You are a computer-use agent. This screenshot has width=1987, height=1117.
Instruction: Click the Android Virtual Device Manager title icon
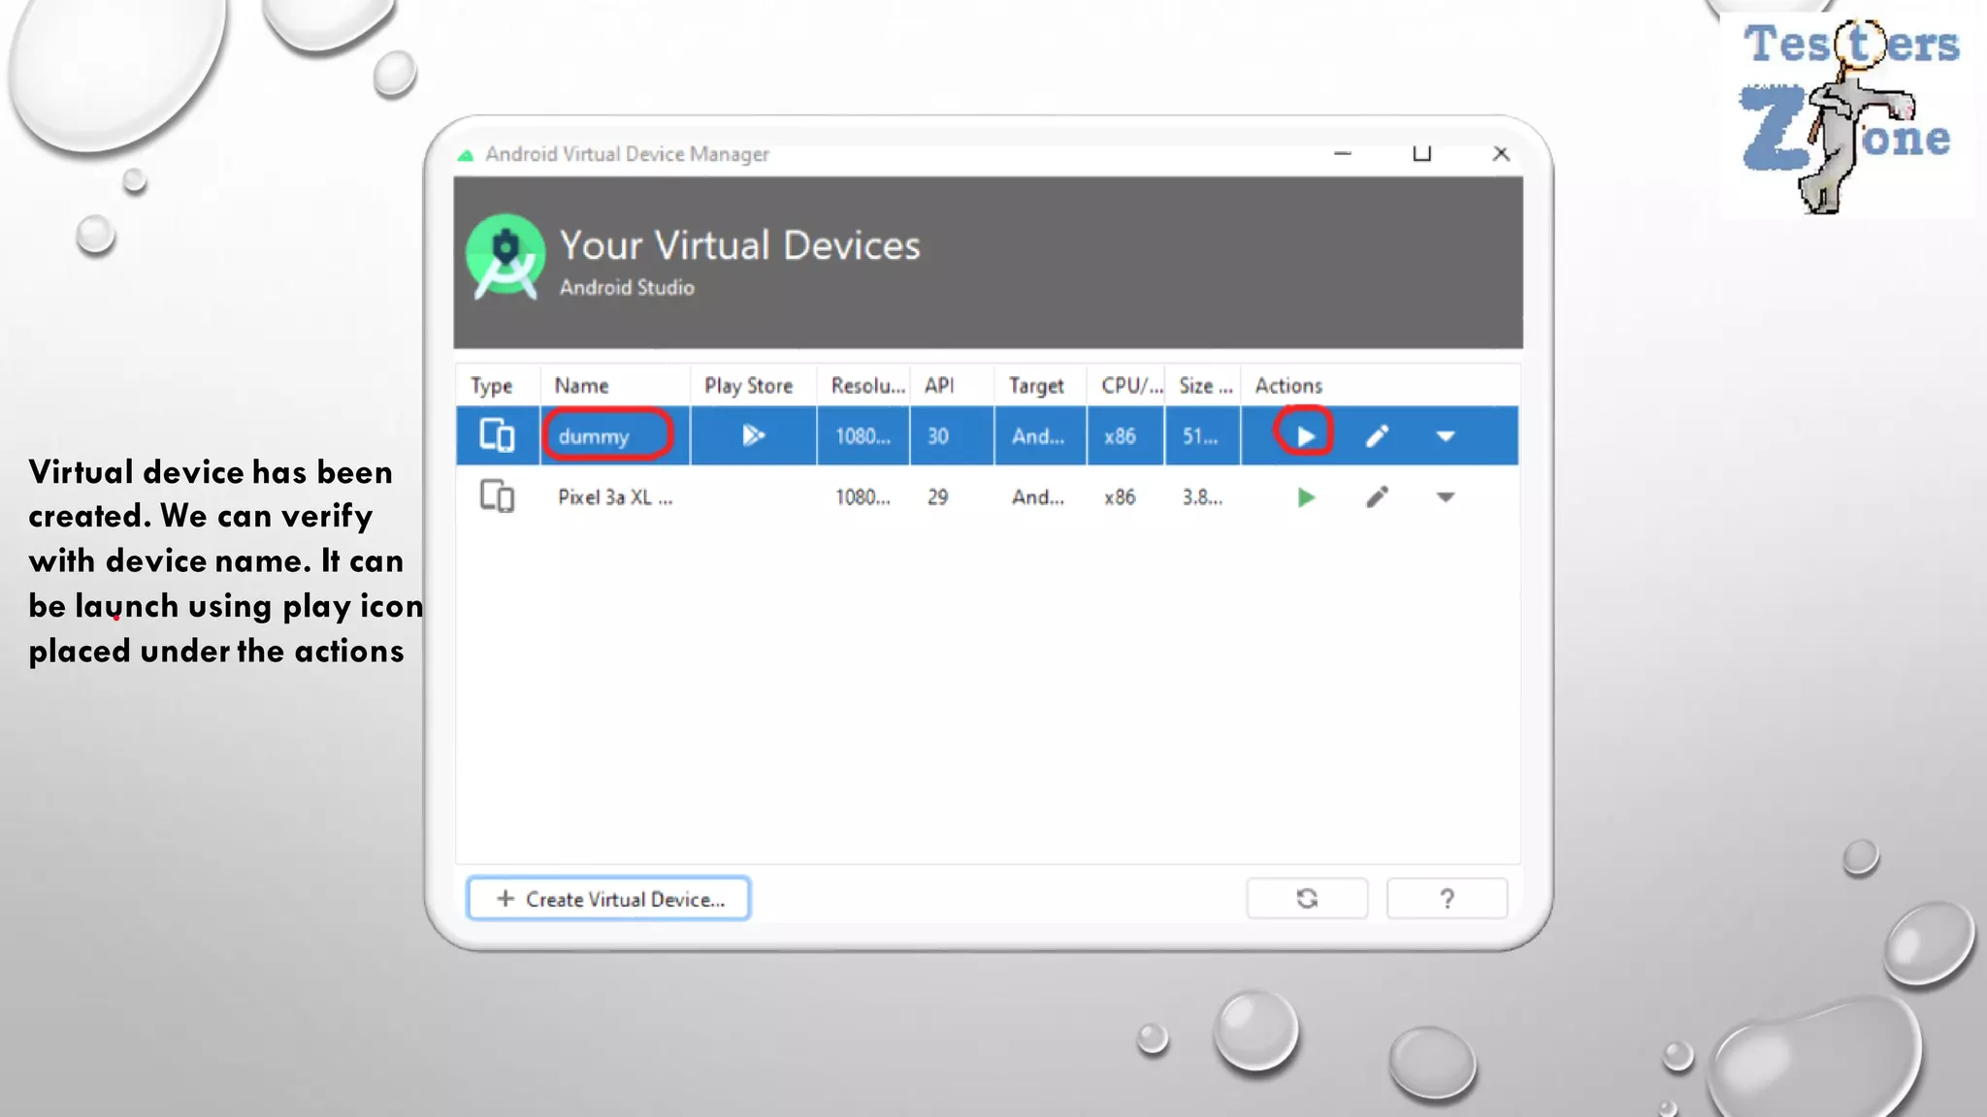pyautogui.click(x=466, y=155)
